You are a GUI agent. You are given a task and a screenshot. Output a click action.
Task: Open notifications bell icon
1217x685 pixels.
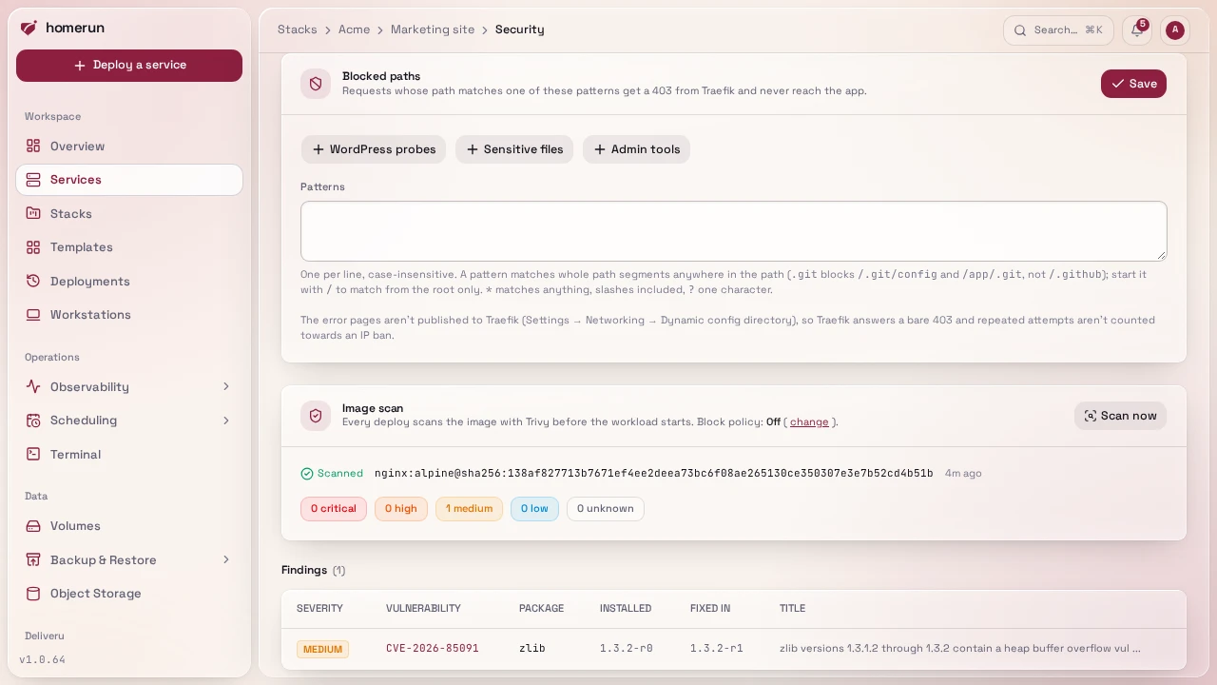(x=1137, y=30)
